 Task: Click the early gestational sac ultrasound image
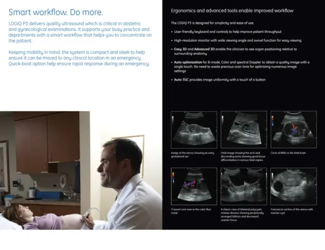click(194, 129)
